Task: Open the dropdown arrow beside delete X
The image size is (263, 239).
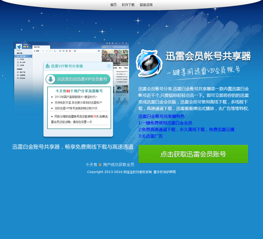Action: click(x=52, y=51)
